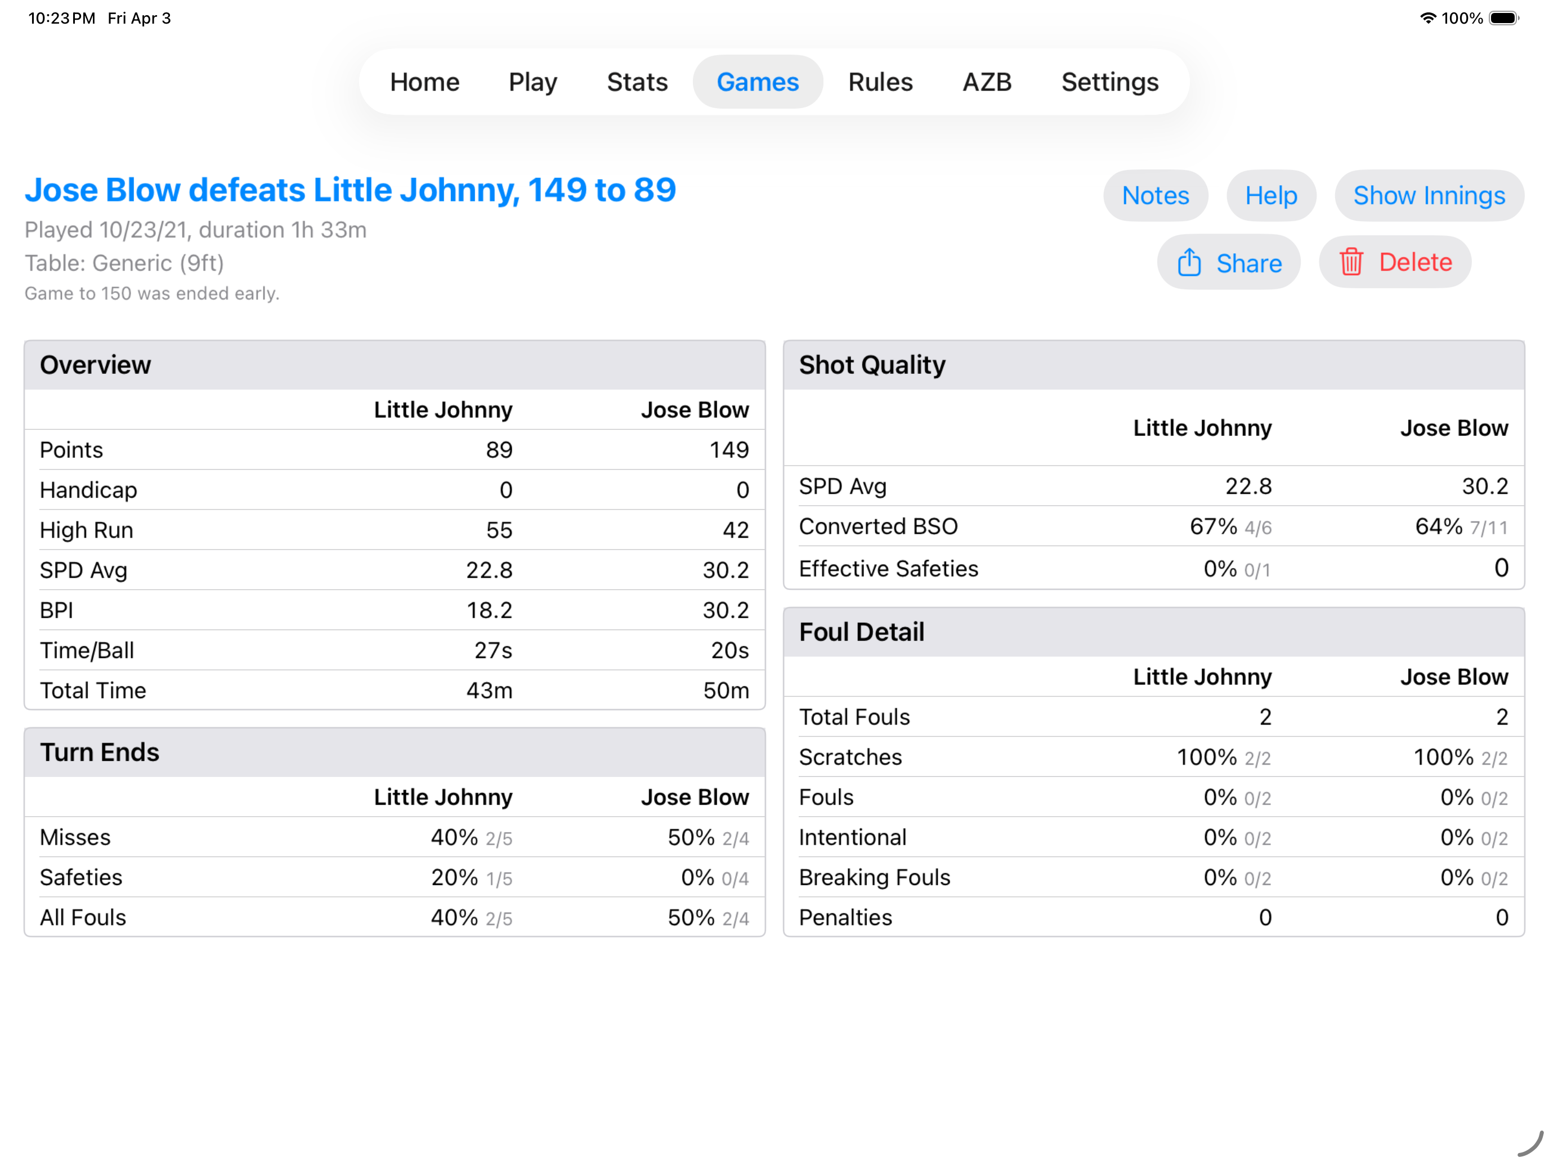Click the Delete label text
The width and height of the screenshot is (1549, 1162).
pos(1414,262)
